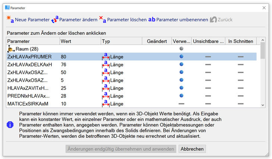The width and height of the screenshot is (272, 159).
Task: Click the scrollbar up arrow in list
Action: (x=263, y=40)
